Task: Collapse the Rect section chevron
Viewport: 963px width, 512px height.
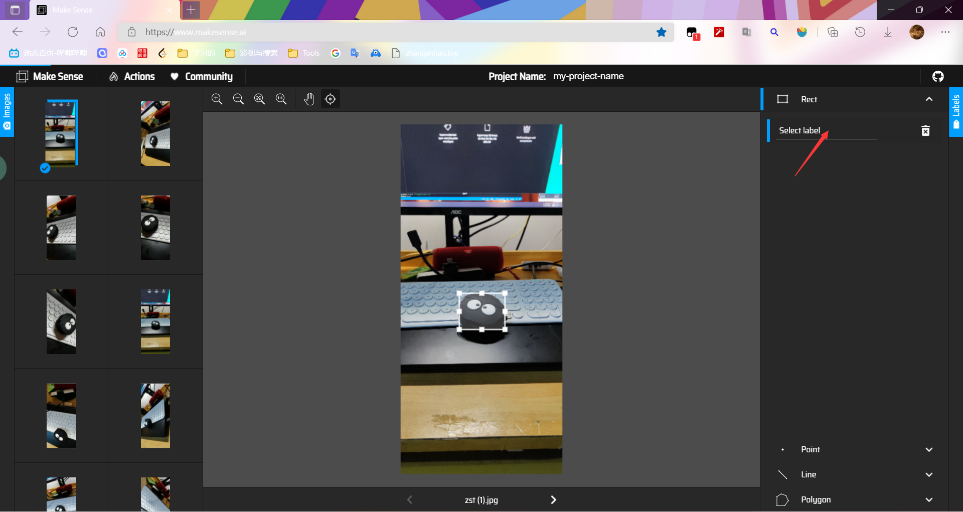Action: (x=929, y=99)
